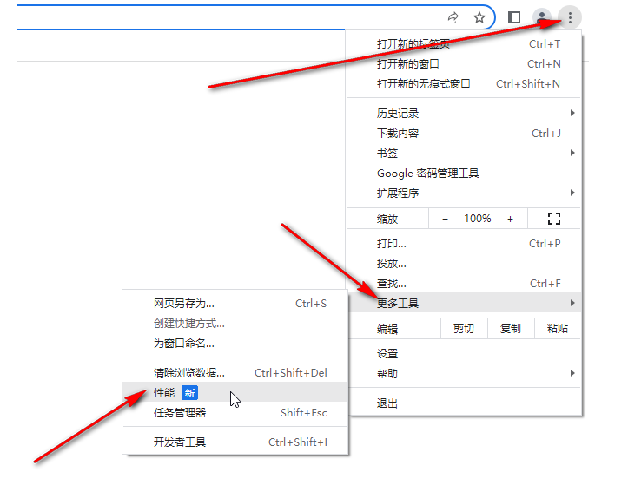The image size is (628, 485).
Task: Open 设置 settings
Action: point(464,353)
